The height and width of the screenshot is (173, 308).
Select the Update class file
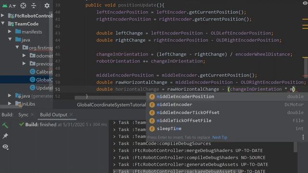tap(41, 88)
